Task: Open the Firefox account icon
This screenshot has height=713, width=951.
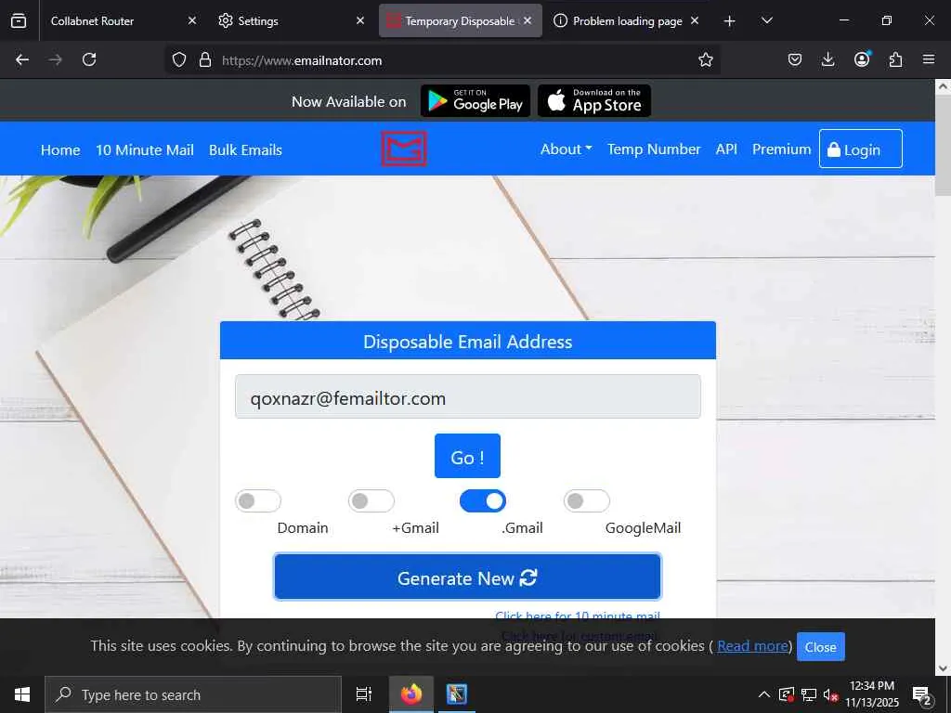Action: (862, 58)
